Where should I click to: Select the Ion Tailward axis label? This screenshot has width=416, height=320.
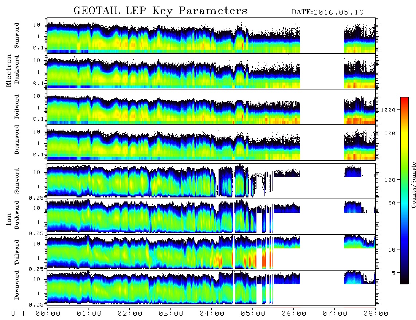17,252
